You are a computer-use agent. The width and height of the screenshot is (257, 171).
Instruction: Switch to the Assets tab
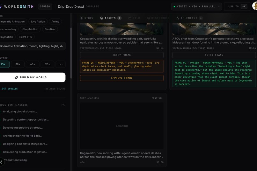[111, 18]
